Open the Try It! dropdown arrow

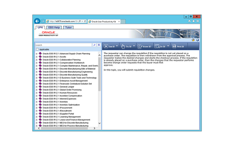[134, 46]
